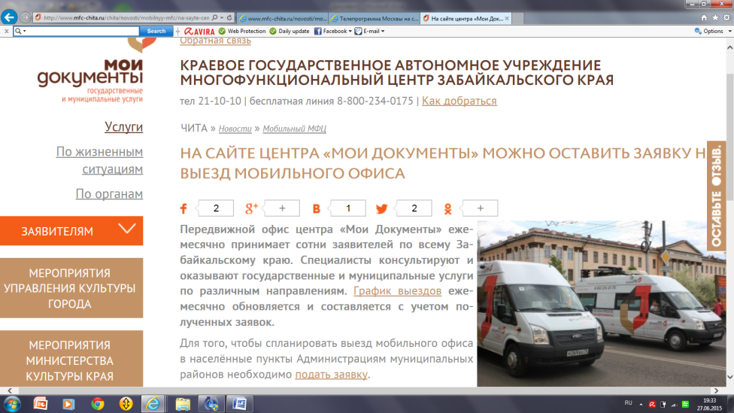Close the active На сайте центра tab

tap(507, 19)
